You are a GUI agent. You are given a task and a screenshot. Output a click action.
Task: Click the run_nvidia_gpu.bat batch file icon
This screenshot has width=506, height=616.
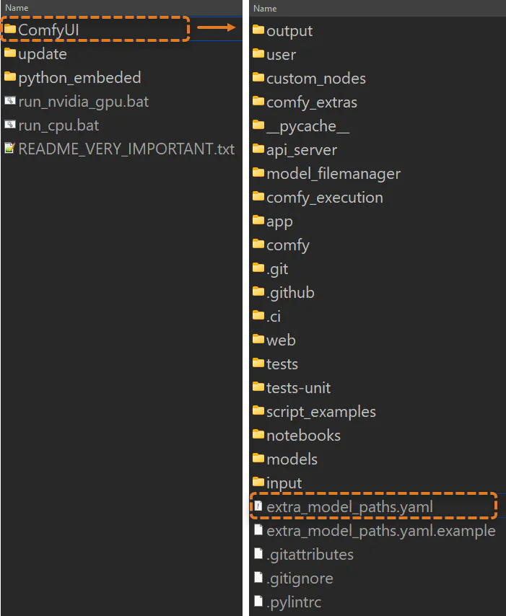point(10,100)
